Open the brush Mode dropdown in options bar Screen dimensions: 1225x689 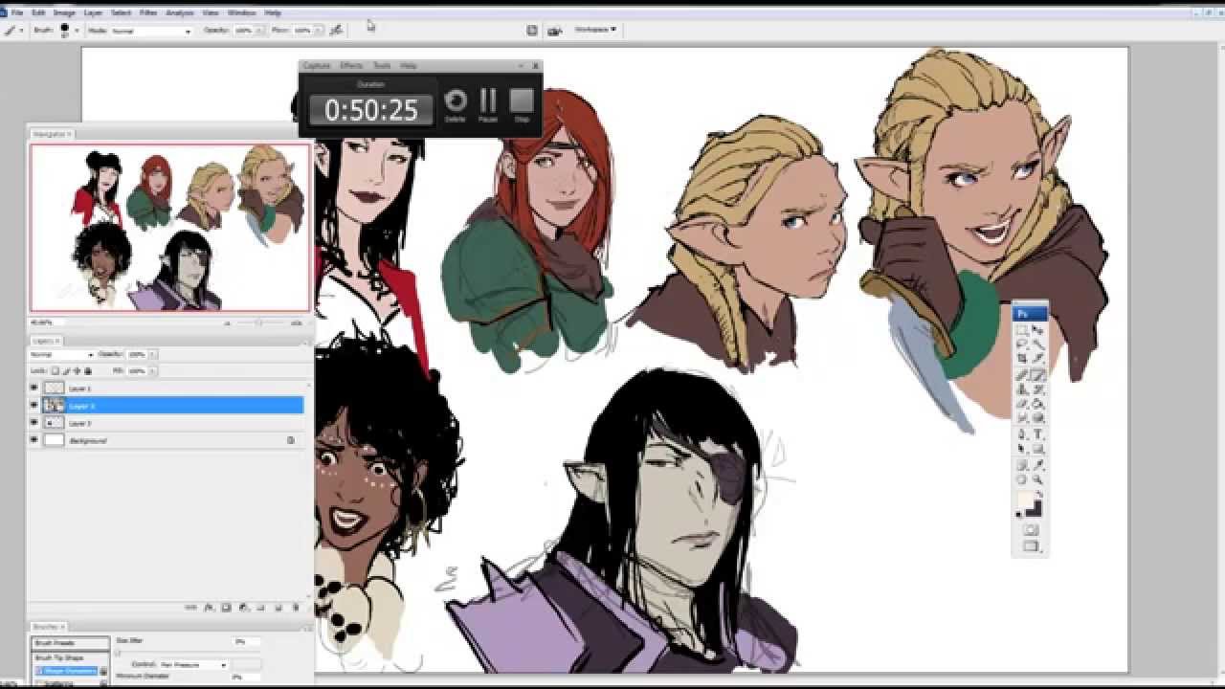pyautogui.click(x=151, y=31)
